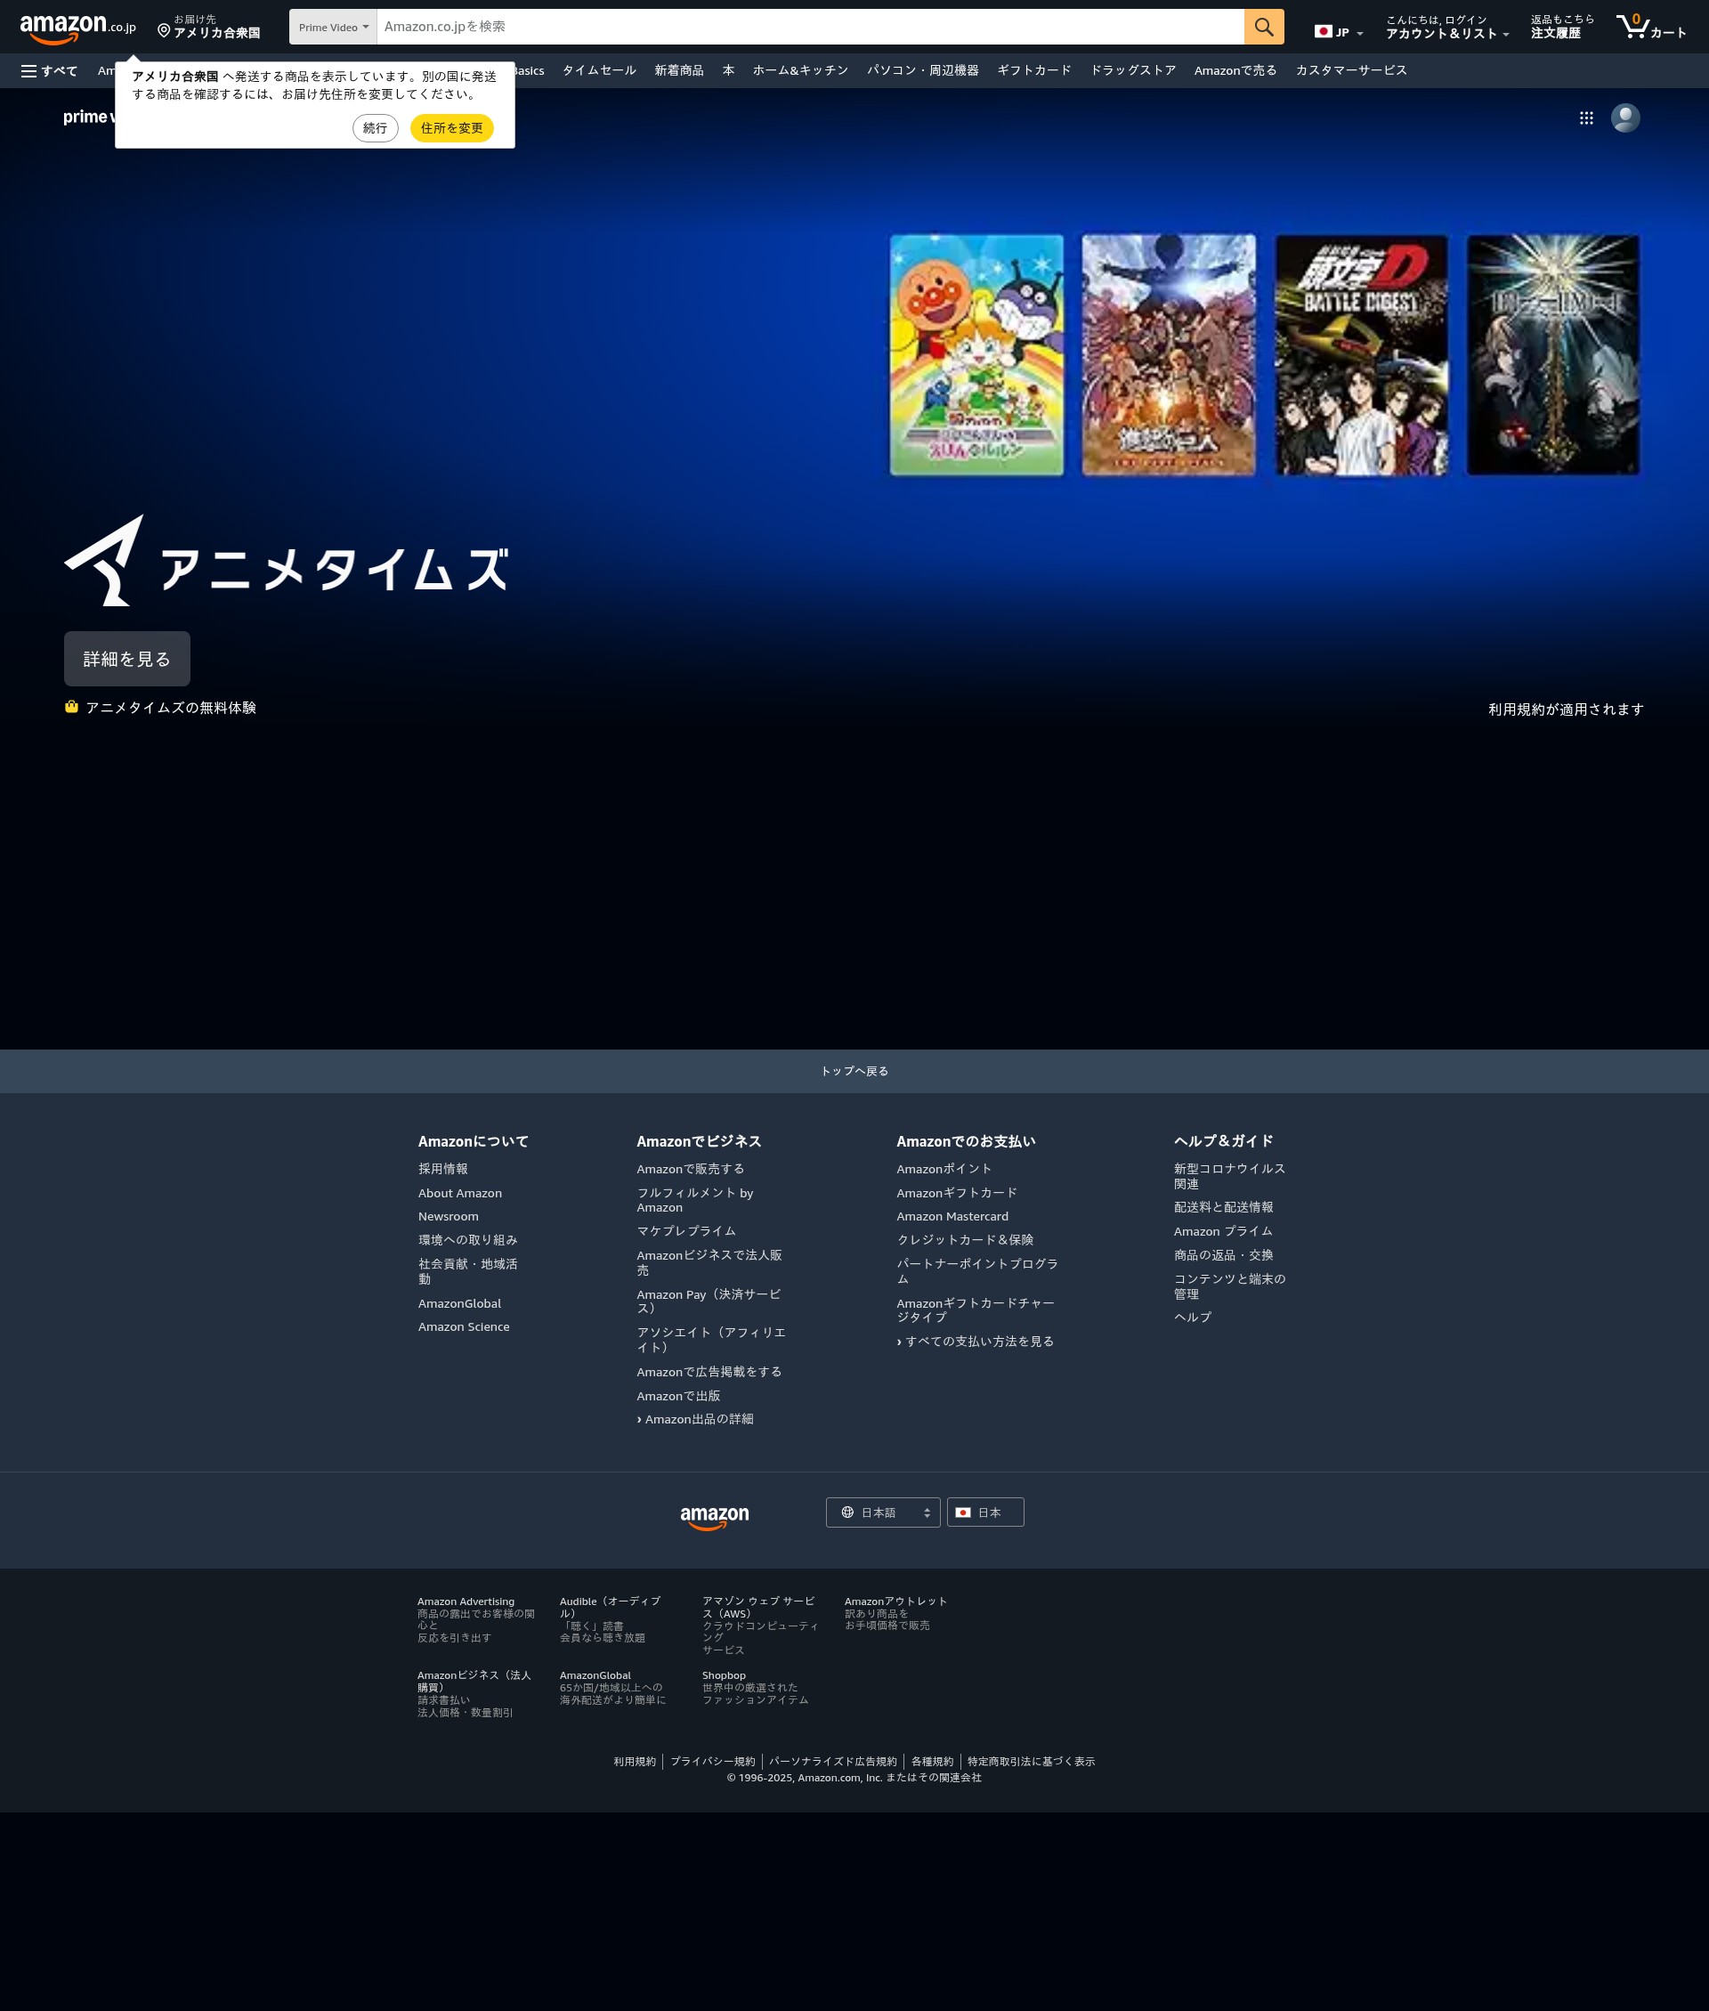The image size is (1709, 2011).
Task: Open the hamburger すべて menu
Action: (50, 70)
